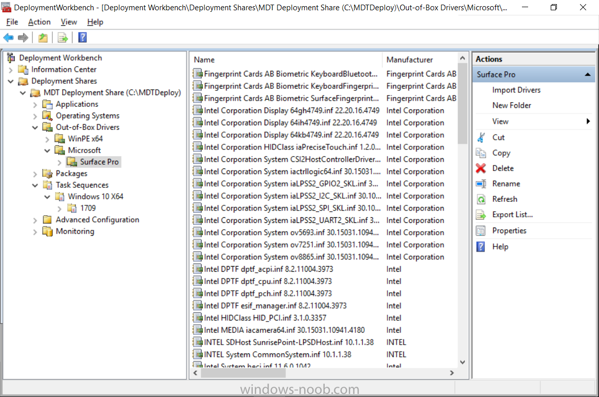Screen dimensions: 599x397
Task: Sort by the Name column header
Action: tap(286, 60)
